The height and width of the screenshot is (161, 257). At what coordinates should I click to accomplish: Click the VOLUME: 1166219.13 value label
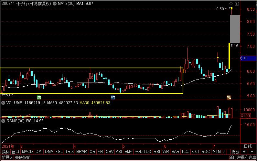pos(26,103)
